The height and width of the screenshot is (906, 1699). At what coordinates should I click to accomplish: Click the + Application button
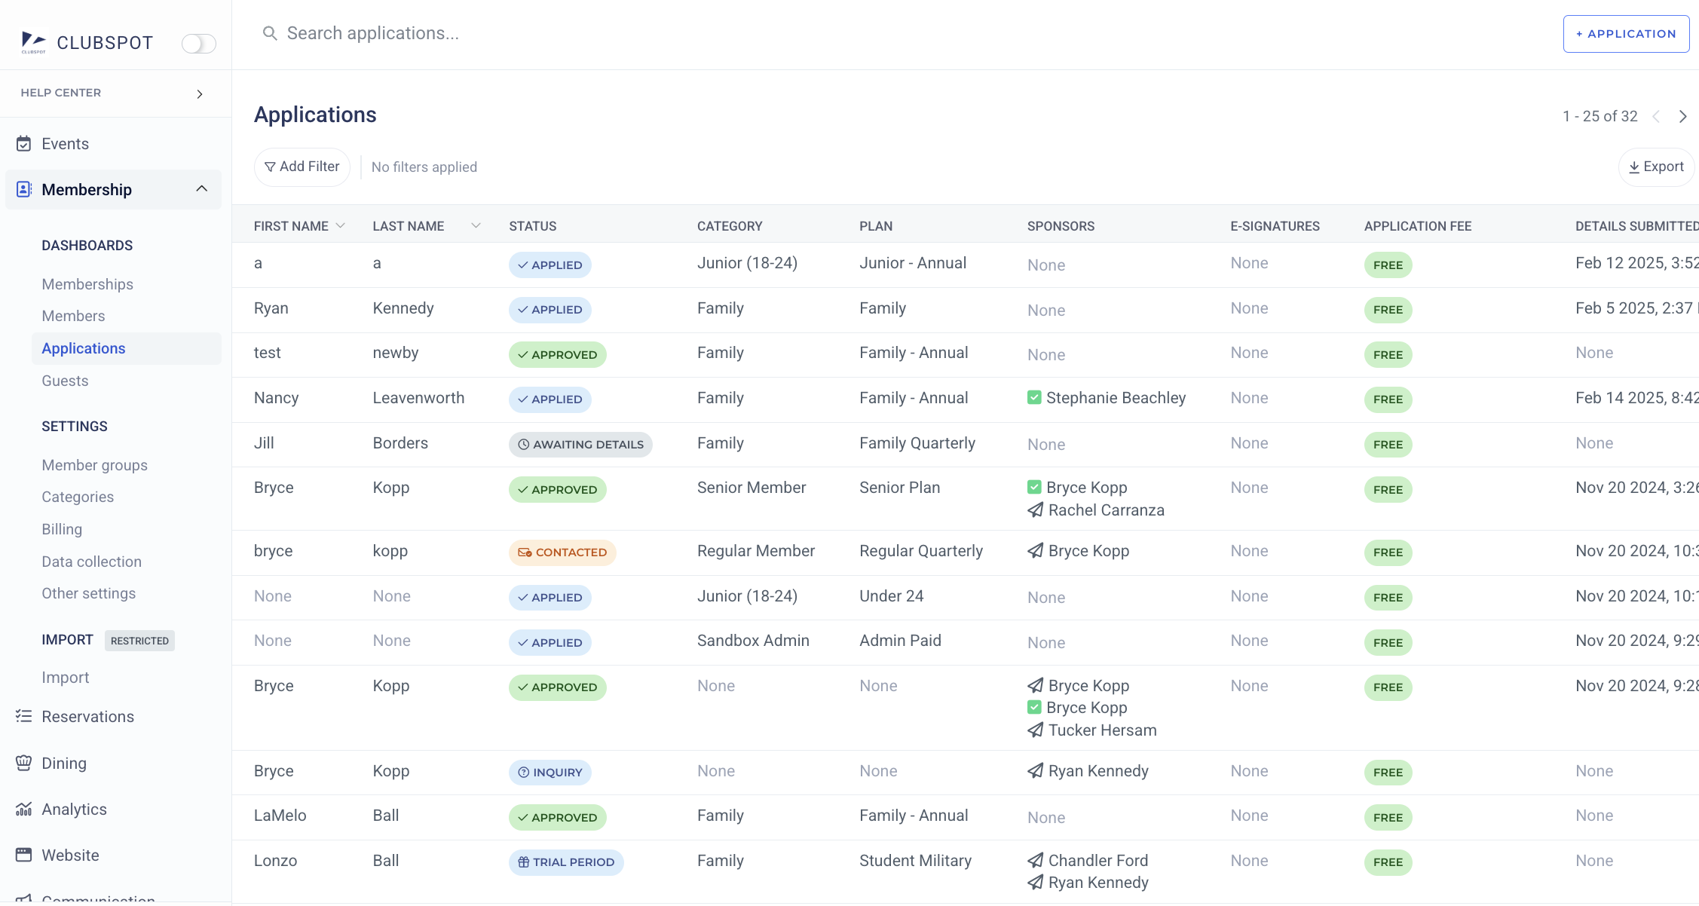[1626, 34]
